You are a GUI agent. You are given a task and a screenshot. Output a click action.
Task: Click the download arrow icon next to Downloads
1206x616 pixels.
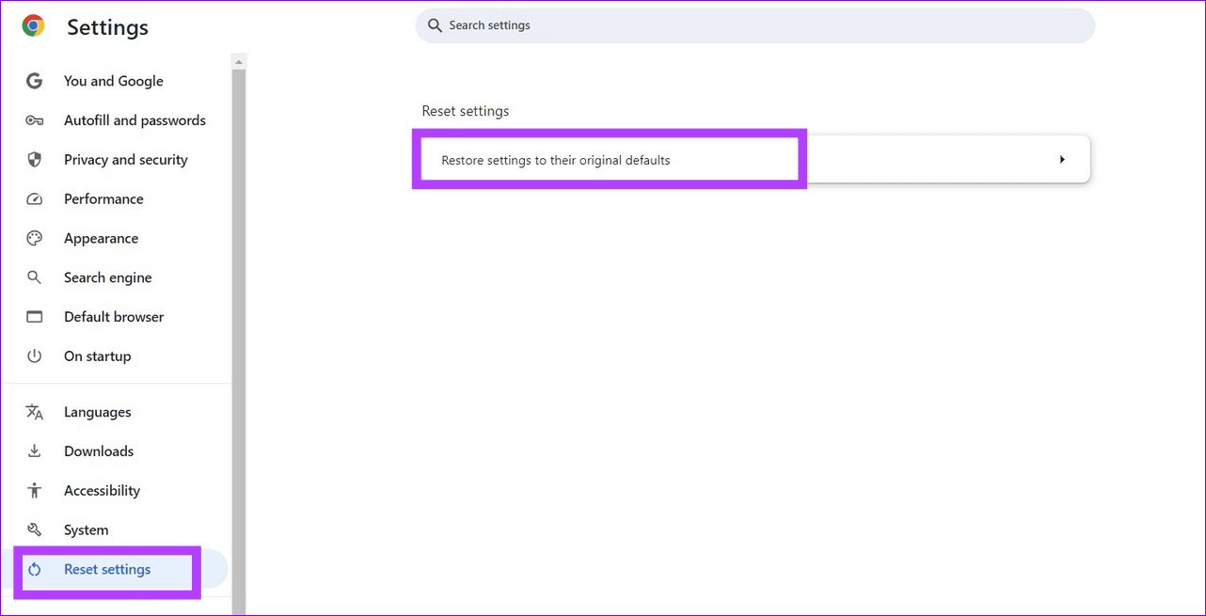click(x=34, y=450)
